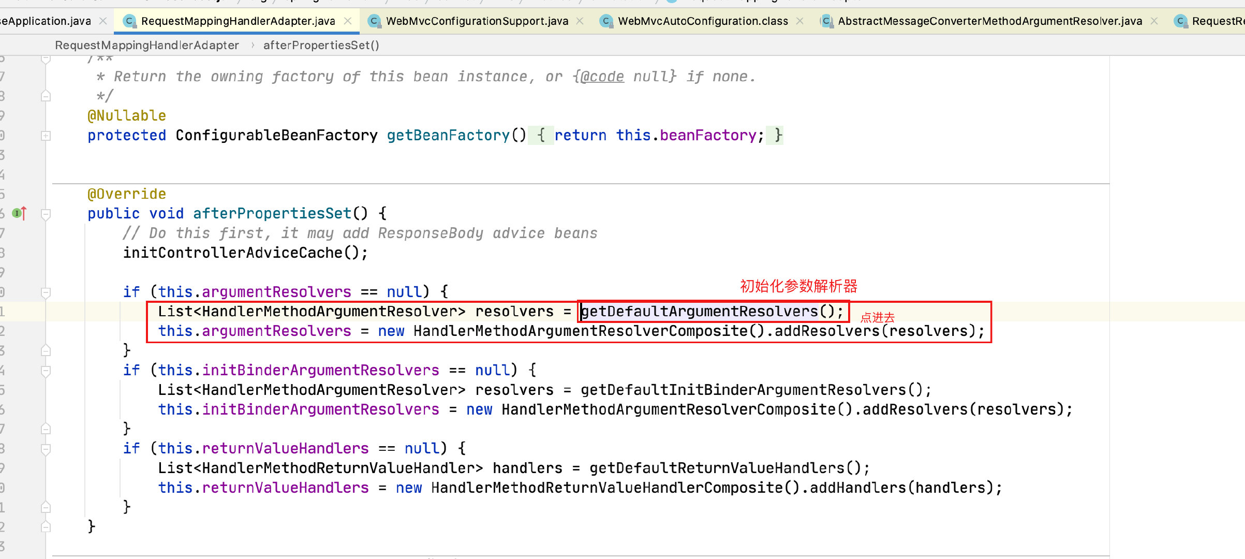Click class icon on WebMvcConfigurationSupport.java tab
This screenshot has height=559, width=1245.
[374, 21]
